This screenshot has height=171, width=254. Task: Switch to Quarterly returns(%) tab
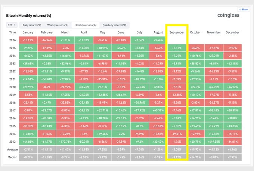point(114,25)
